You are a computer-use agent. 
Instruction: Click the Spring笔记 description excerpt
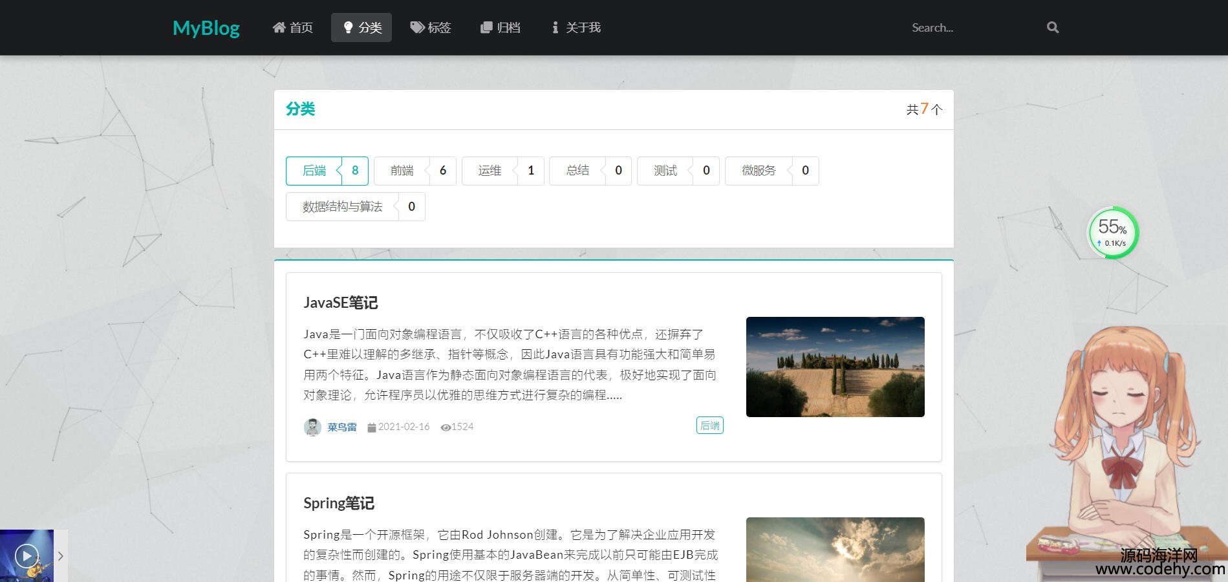click(511, 555)
